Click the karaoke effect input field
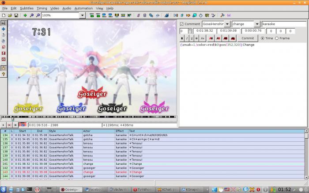309x193 pixels. tap(284, 24)
